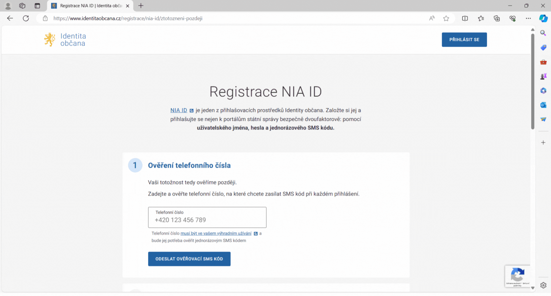This screenshot has width=551, height=296.
Task: Click scrollbar up arrow
Action: tap(533, 30)
